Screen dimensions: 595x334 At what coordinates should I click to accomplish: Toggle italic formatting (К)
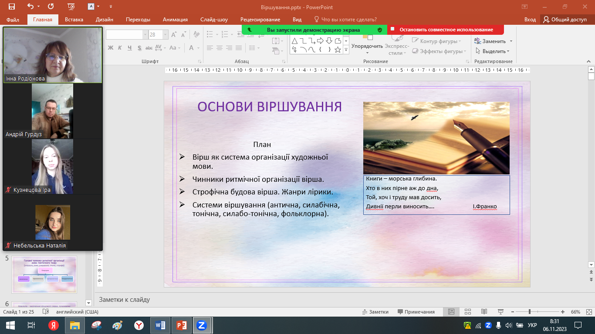tap(120, 48)
